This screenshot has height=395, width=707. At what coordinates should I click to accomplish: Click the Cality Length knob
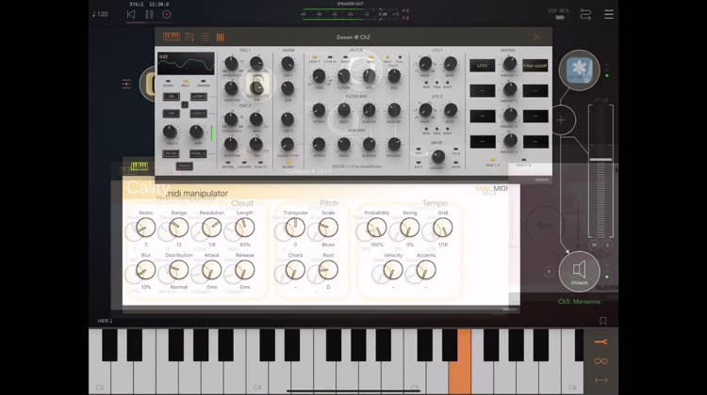pyautogui.click(x=245, y=229)
